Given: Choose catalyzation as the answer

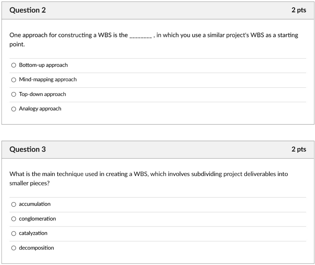Looking at the screenshot, I should tap(14, 233).
